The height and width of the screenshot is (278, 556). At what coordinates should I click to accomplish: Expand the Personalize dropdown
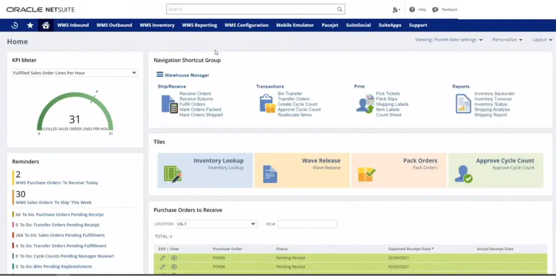[x=507, y=40]
